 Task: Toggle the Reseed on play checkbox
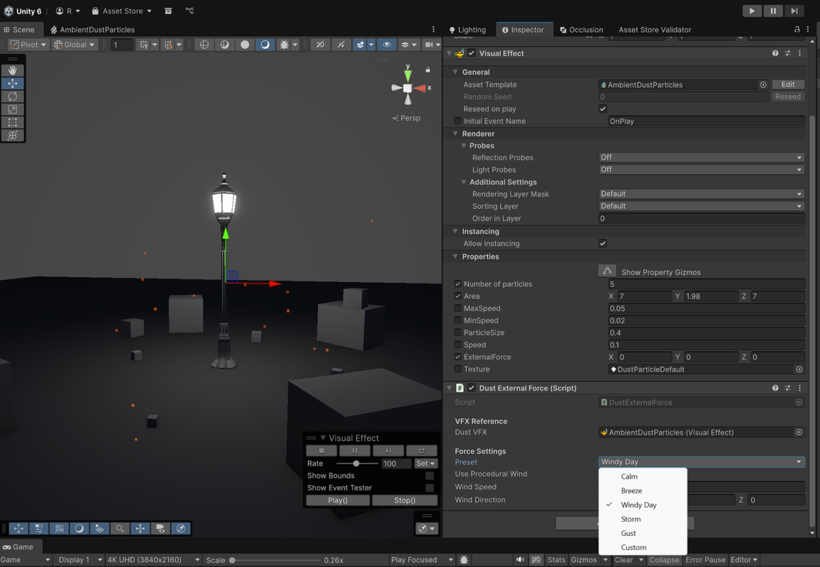[x=602, y=108]
